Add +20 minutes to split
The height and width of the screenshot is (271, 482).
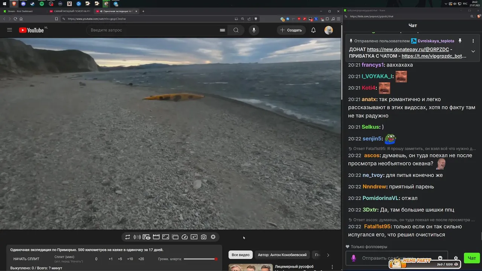[141, 259]
